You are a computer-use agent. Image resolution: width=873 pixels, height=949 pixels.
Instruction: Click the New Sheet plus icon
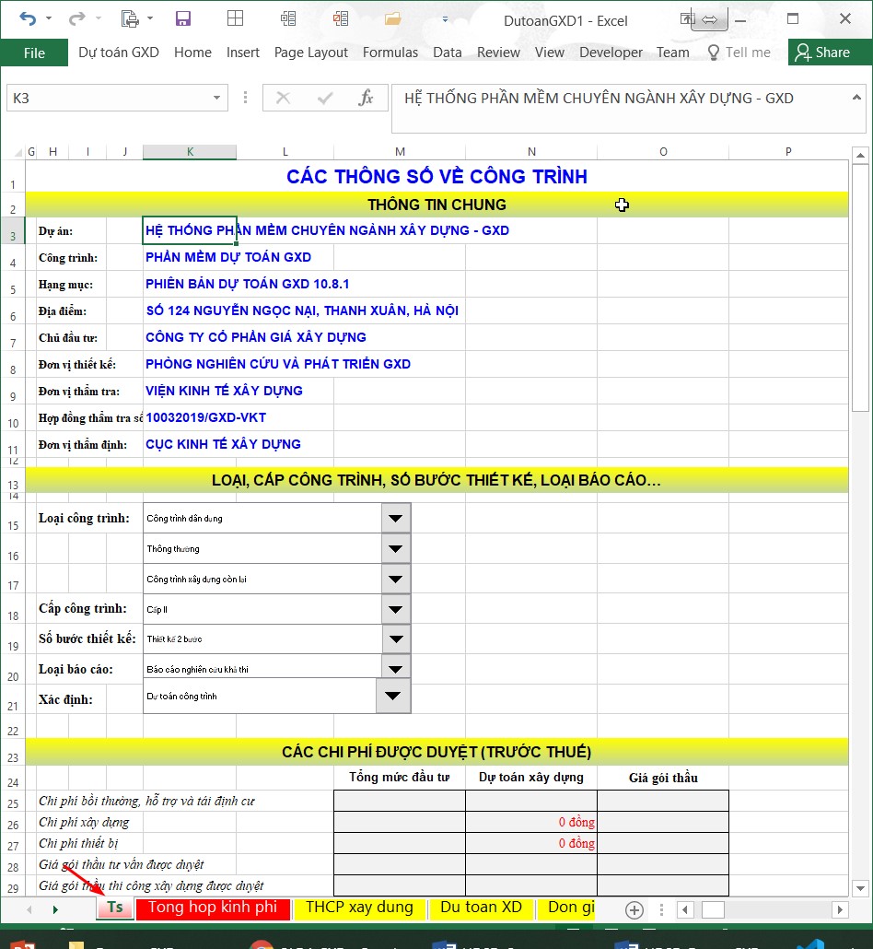[x=634, y=909]
